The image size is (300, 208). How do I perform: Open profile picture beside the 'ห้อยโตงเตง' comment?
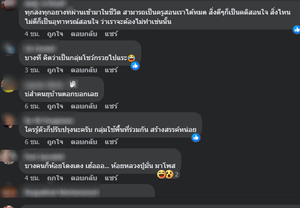coord(8,157)
